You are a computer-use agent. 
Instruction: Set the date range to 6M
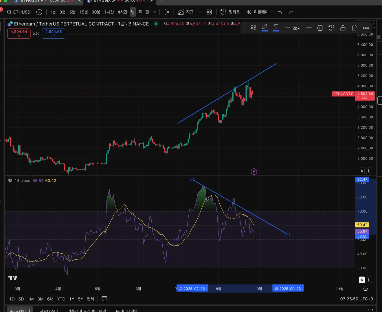click(x=50, y=299)
